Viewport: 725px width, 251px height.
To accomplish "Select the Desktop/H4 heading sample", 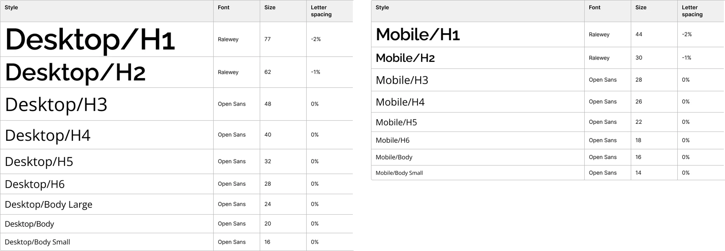I will point(48,135).
